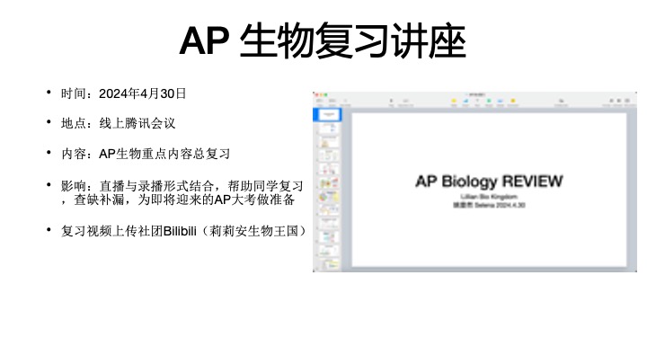This screenshot has height=364, width=647.
Task: Open the Media insert icon
Action: coord(501,102)
